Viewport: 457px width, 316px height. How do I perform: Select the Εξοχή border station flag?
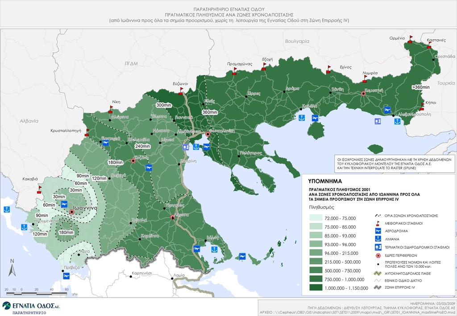point(264,67)
